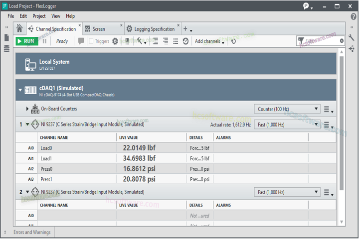This screenshot has height=239, width=359.
Task: Clear the filter with the X icon
Action: click(342, 41)
